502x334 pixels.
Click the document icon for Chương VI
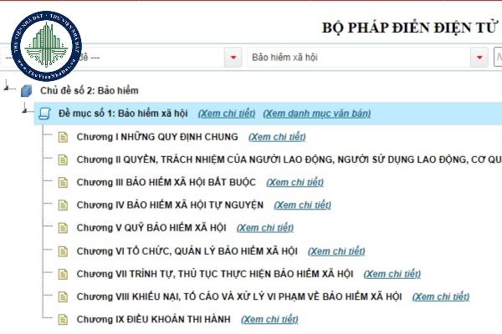(x=63, y=251)
